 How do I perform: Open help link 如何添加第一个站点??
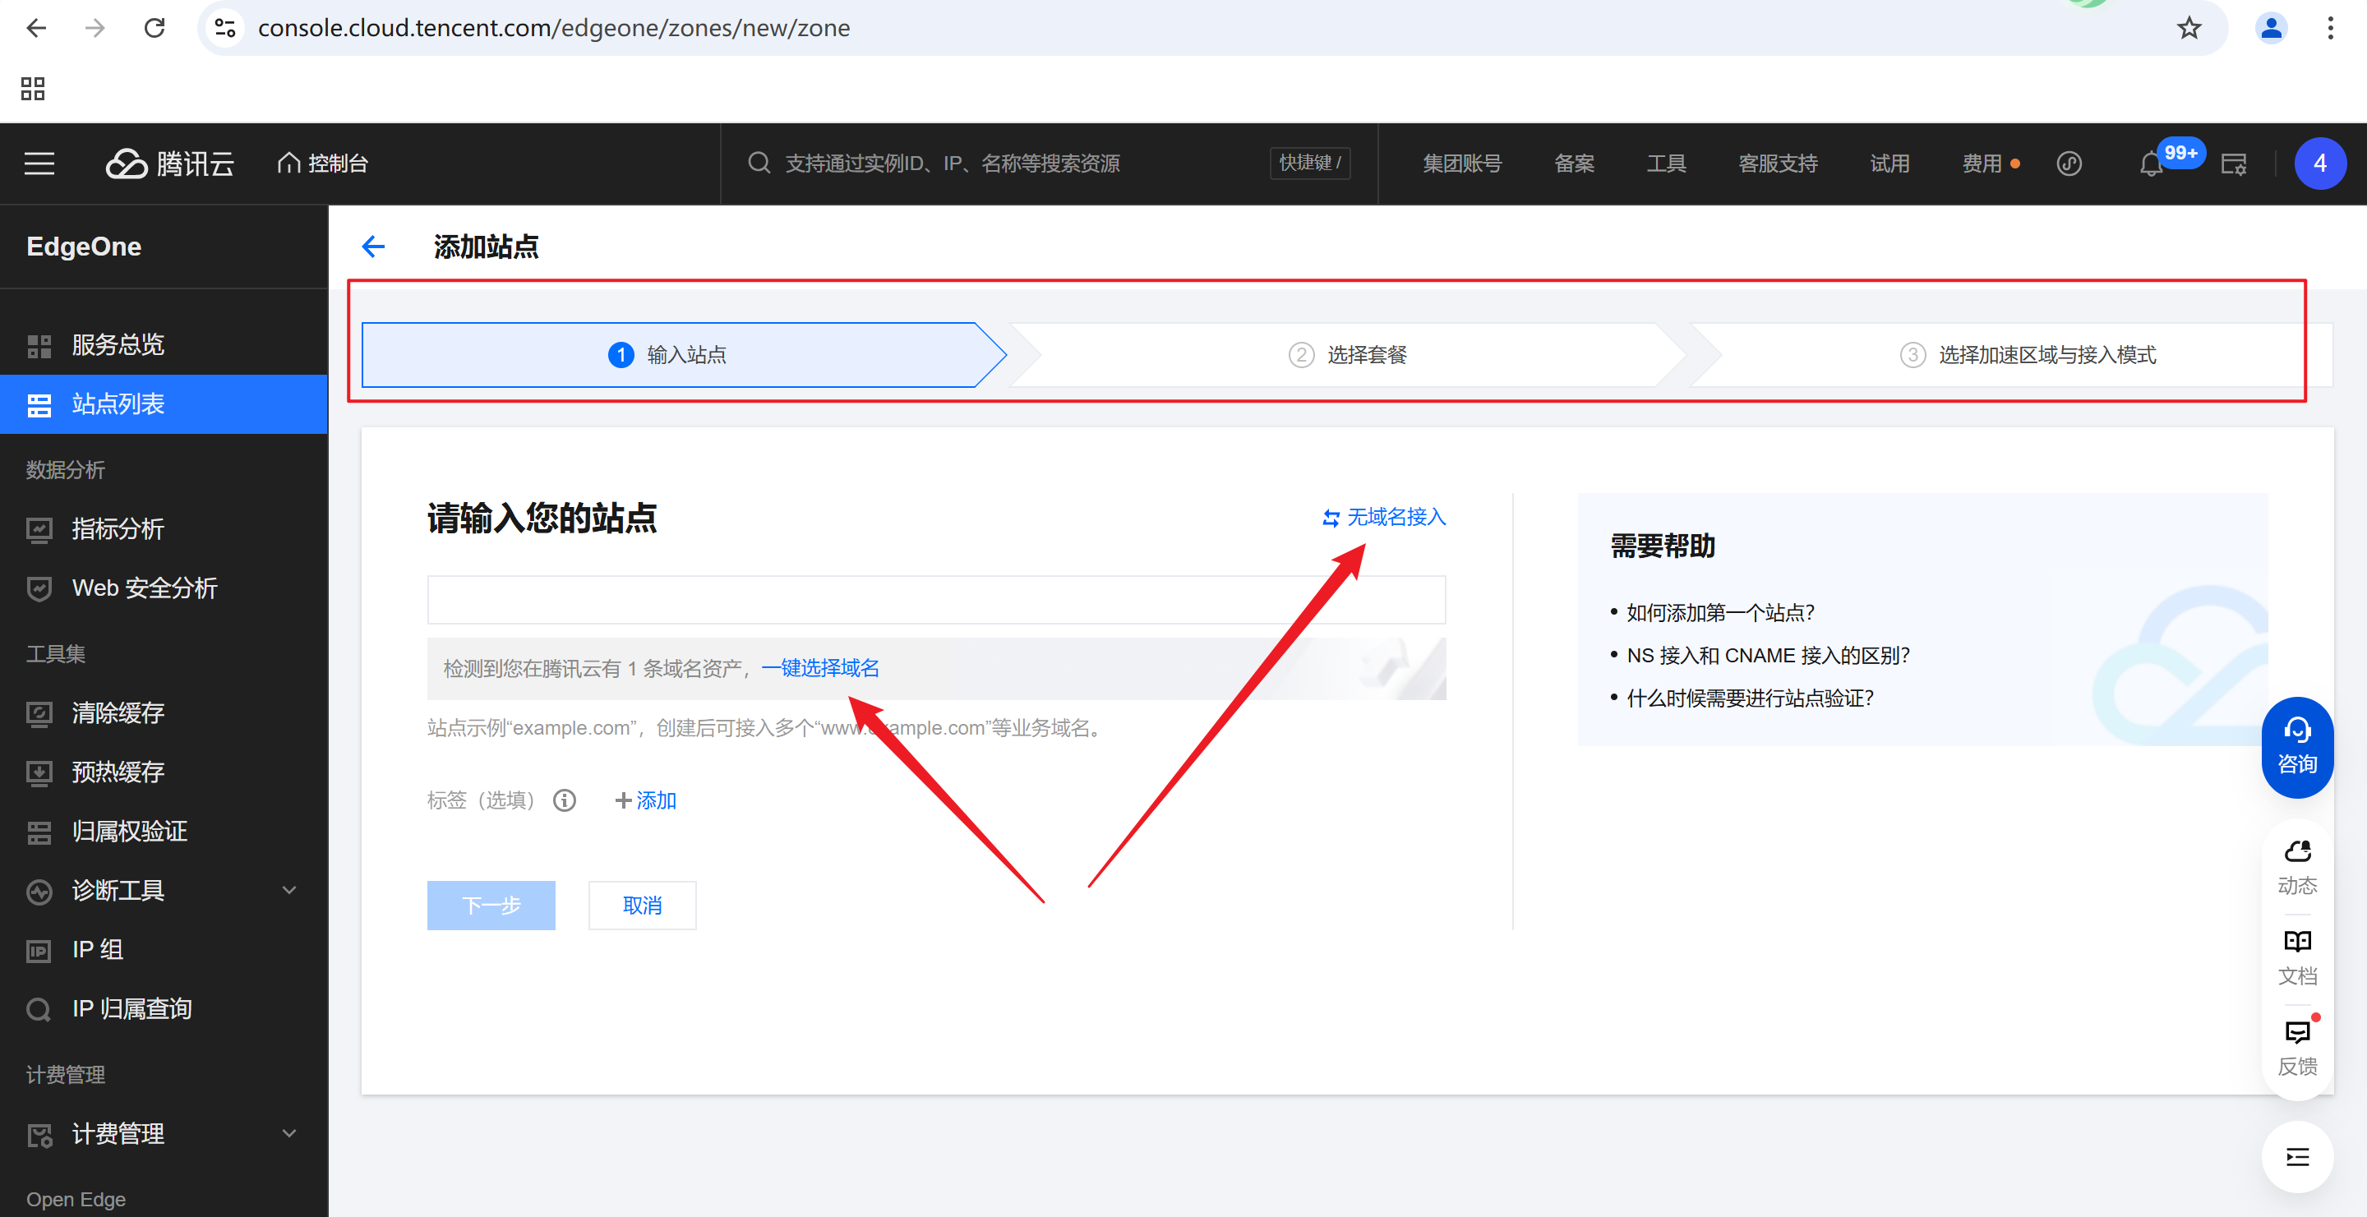click(1720, 613)
